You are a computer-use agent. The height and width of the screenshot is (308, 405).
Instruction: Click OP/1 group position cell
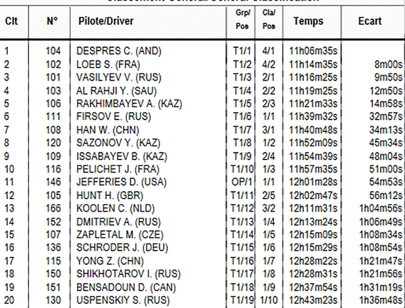242,182
